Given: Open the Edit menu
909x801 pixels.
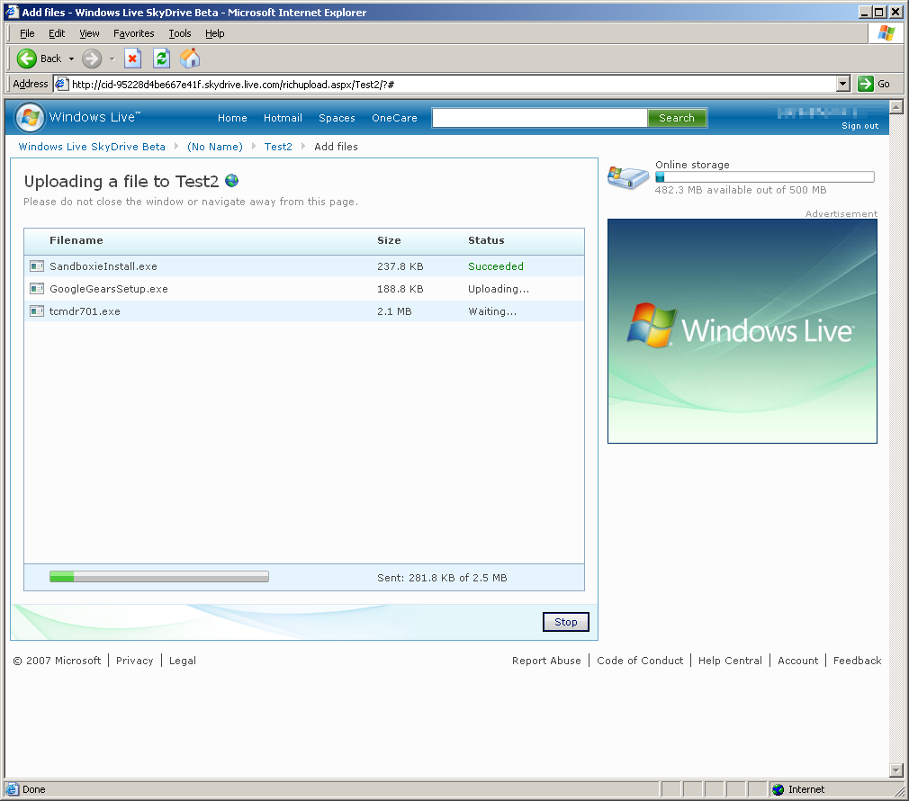Looking at the screenshot, I should [56, 33].
